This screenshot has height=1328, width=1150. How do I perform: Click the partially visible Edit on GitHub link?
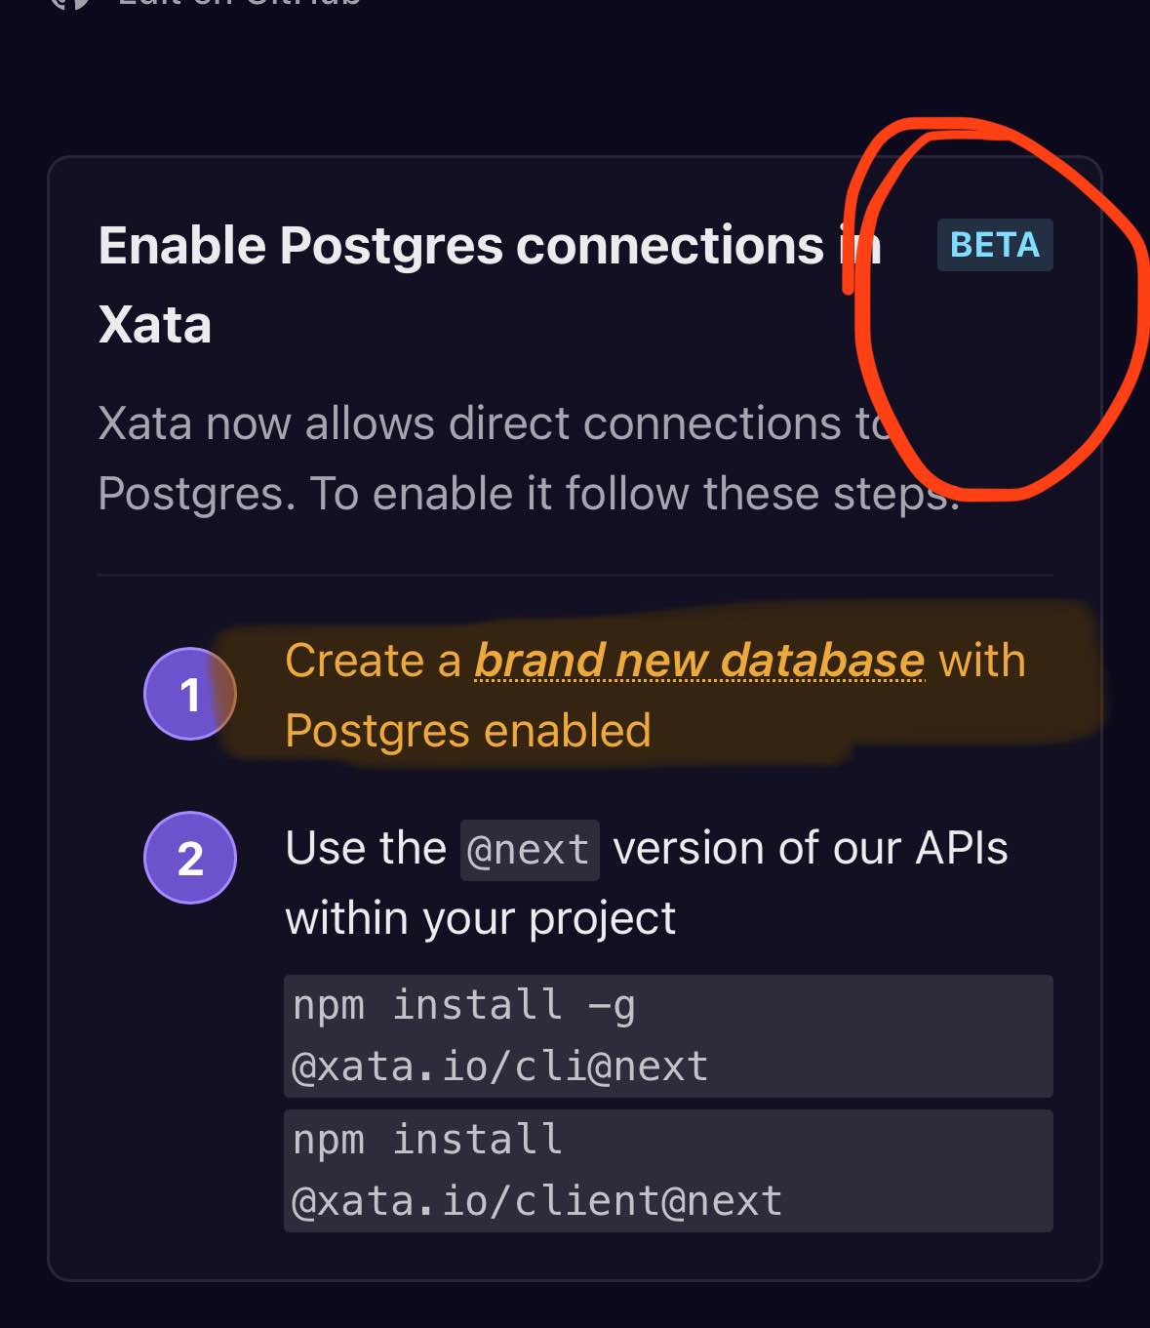tap(239, 3)
